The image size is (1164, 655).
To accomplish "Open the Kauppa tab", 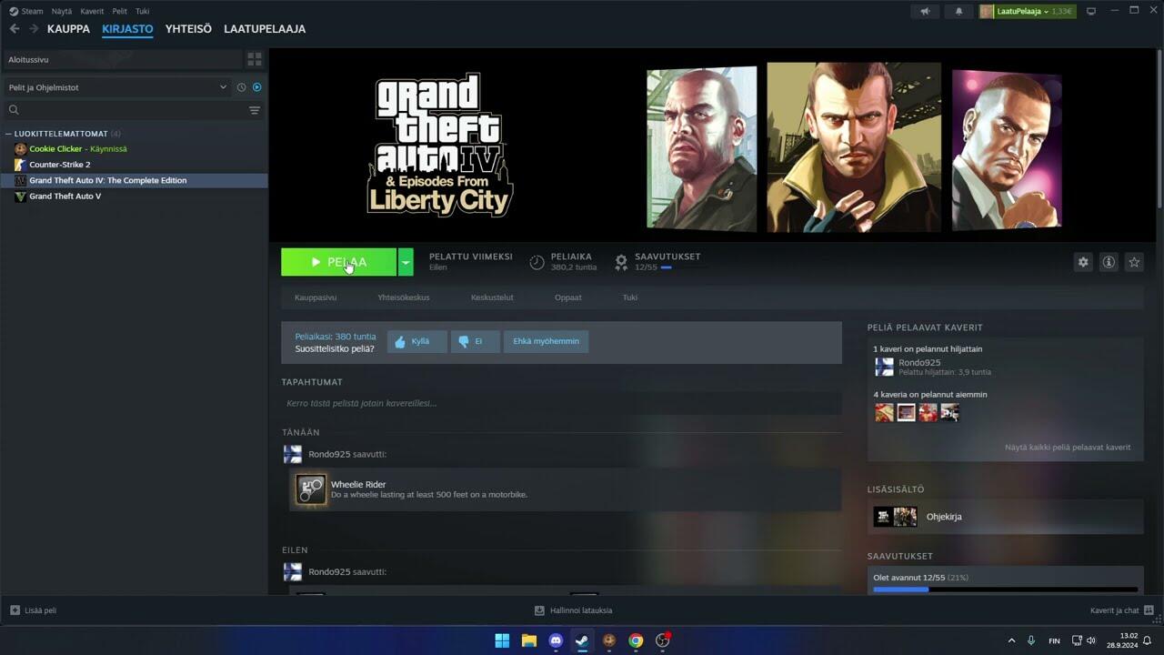I will [x=68, y=29].
